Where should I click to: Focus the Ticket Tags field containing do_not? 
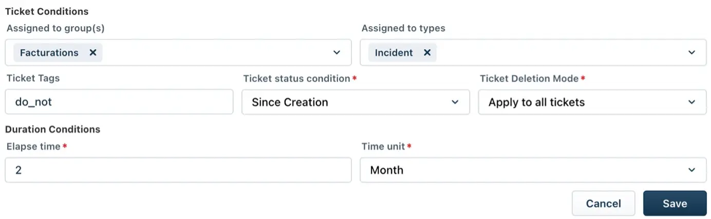(119, 102)
